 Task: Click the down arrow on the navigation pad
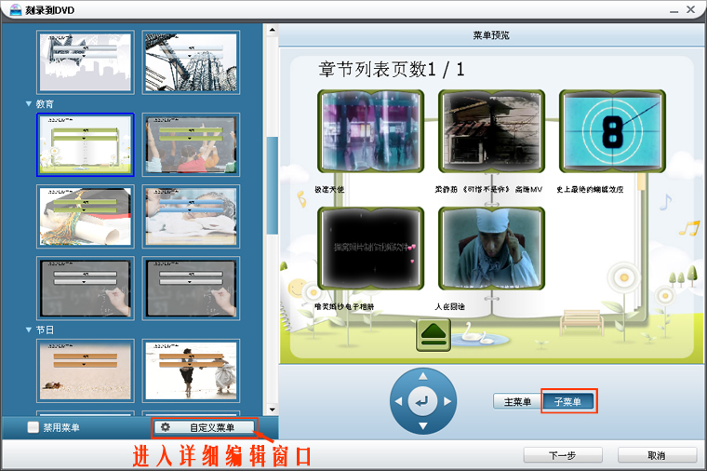[422, 426]
